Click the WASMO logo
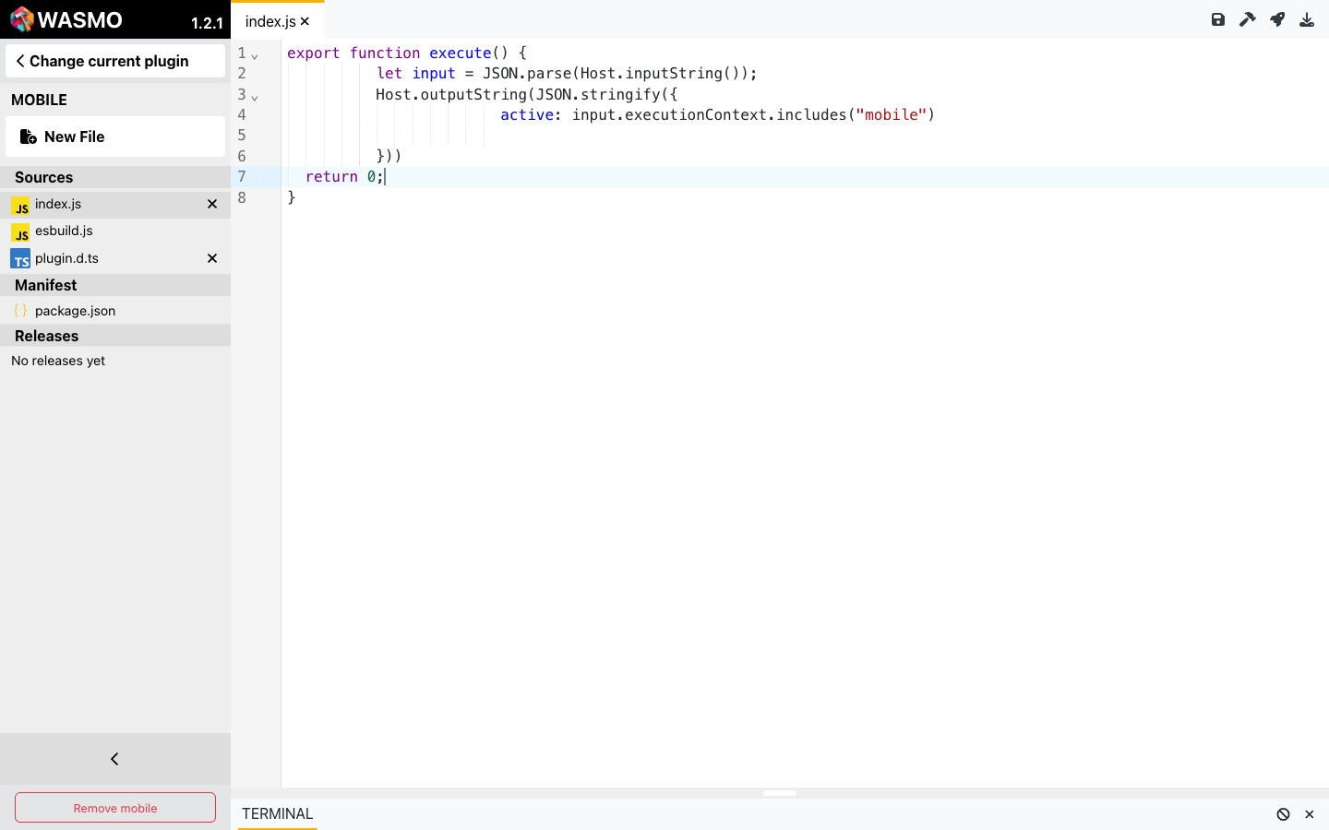The image size is (1329, 830). [66, 19]
